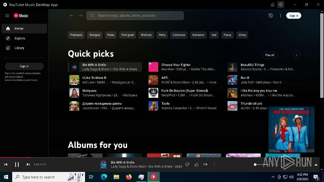Play Choose Your Fighter thumbnail

click(153, 67)
